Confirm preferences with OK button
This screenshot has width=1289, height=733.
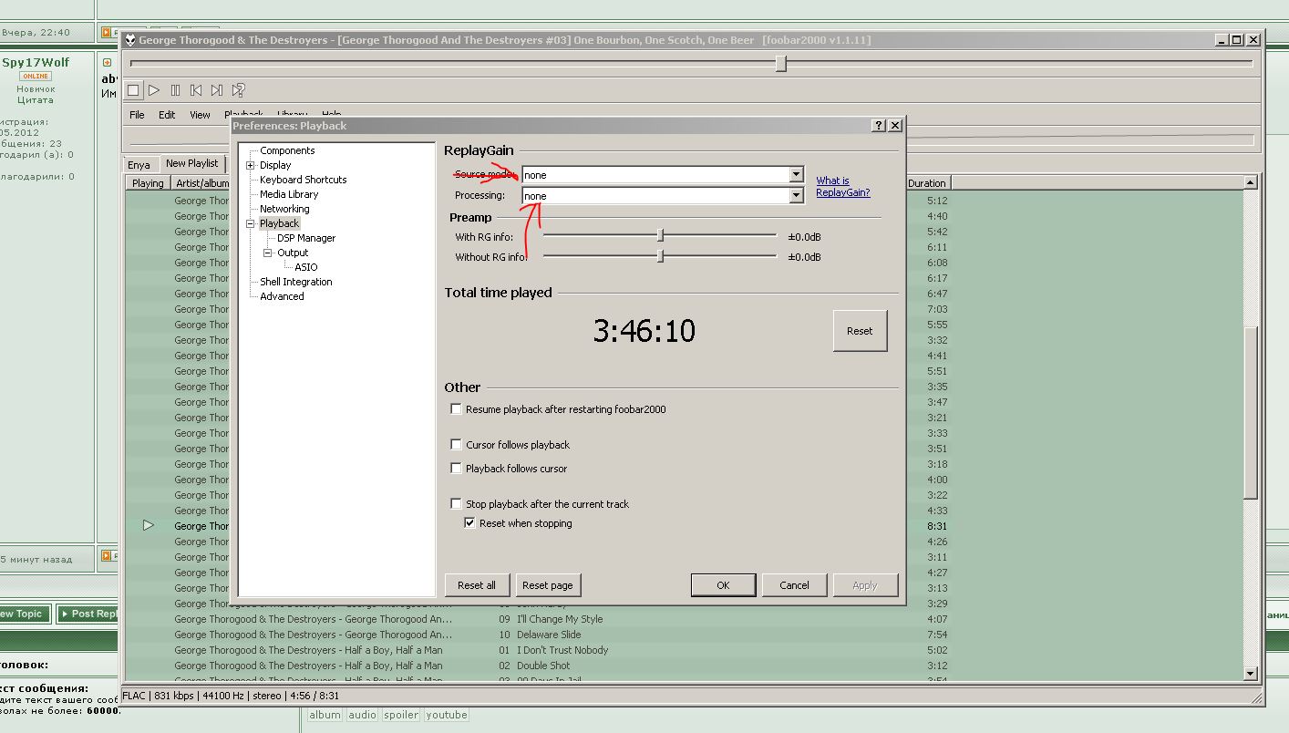tap(723, 585)
